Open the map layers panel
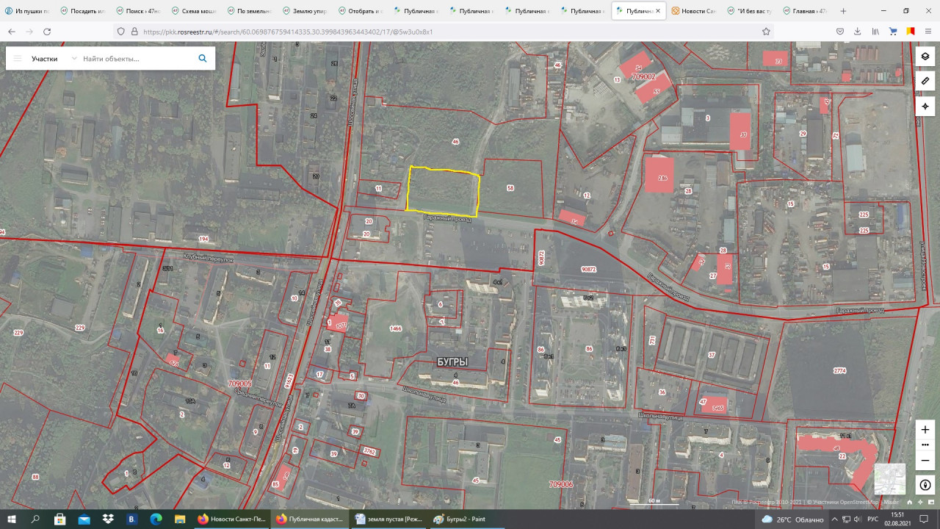940x529 pixels. (925, 57)
